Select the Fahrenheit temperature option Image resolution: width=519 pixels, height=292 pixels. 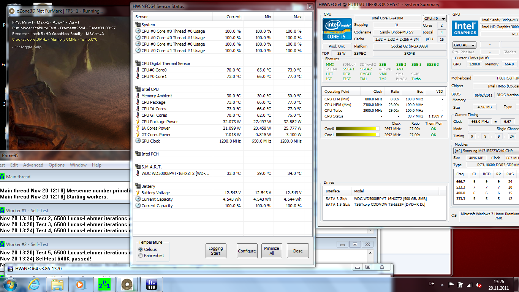(x=141, y=255)
